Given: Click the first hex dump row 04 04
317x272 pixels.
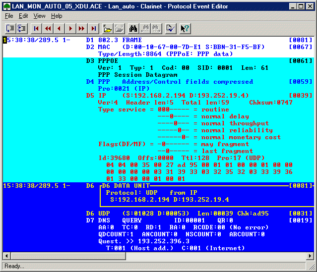Looking at the screenshot, I should 199,165.
